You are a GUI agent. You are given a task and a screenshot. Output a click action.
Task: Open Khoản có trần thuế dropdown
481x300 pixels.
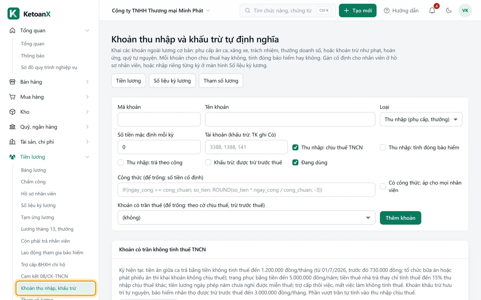(246, 217)
